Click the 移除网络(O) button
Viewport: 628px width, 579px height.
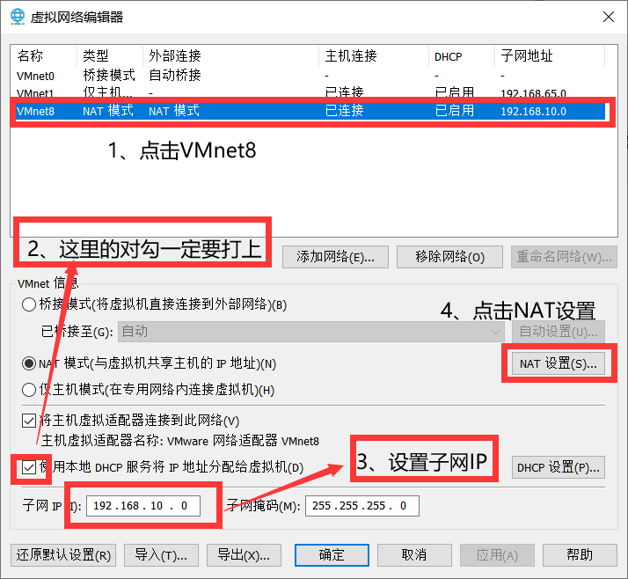pyautogui.click(x=449, y=257)
